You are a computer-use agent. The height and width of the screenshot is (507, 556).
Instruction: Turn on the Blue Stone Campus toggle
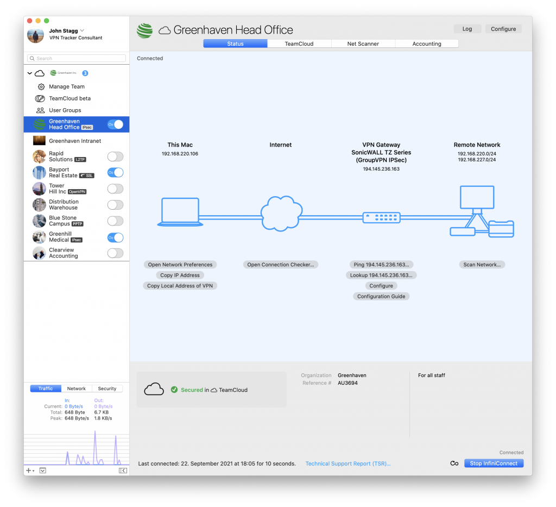click(115, 221)
